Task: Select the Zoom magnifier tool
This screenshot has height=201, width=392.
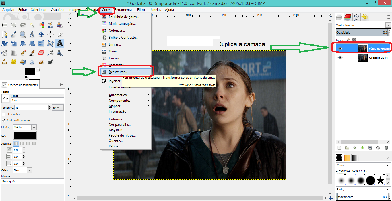Action: coord(23,34)
